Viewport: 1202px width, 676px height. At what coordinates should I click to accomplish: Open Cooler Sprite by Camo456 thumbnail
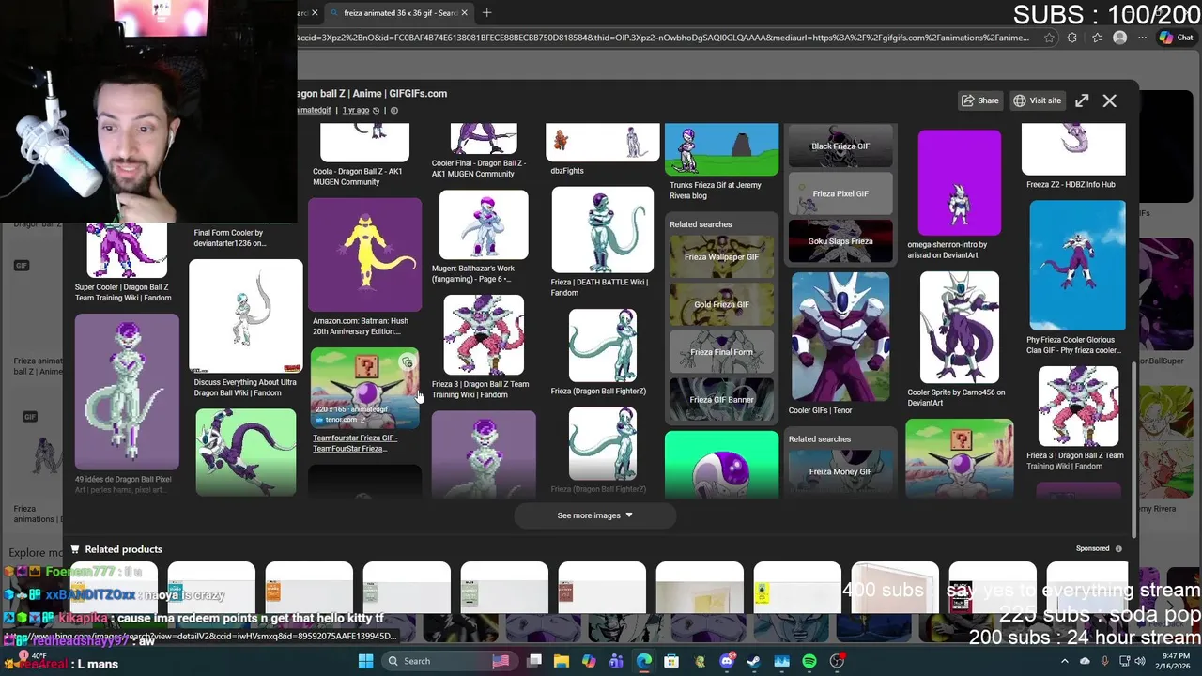click(x=959, y=328)
